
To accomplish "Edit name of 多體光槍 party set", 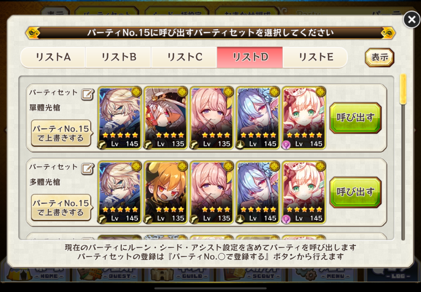I will [x=88, y=169].
